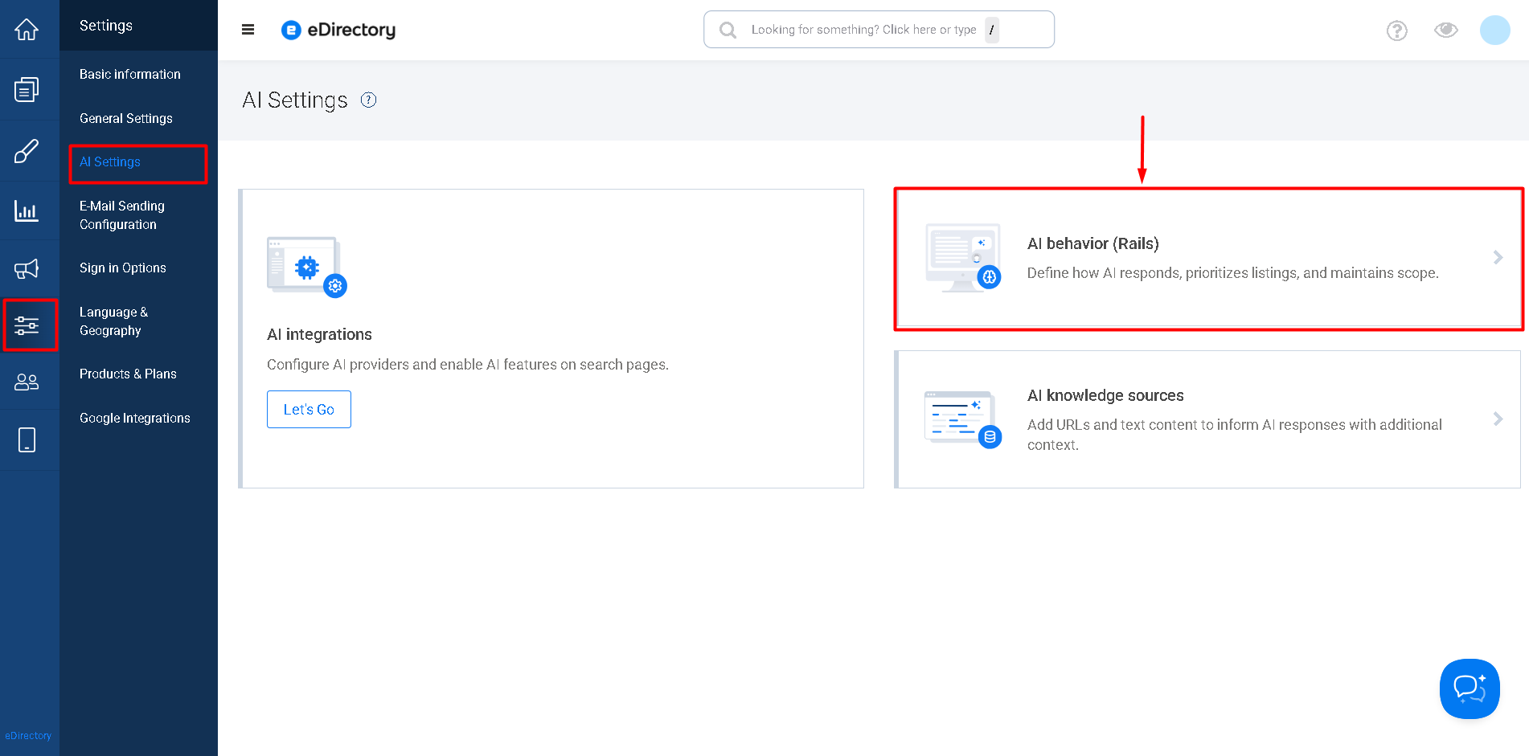Click the AI Settings help tooltip icon

click(368, 100)
